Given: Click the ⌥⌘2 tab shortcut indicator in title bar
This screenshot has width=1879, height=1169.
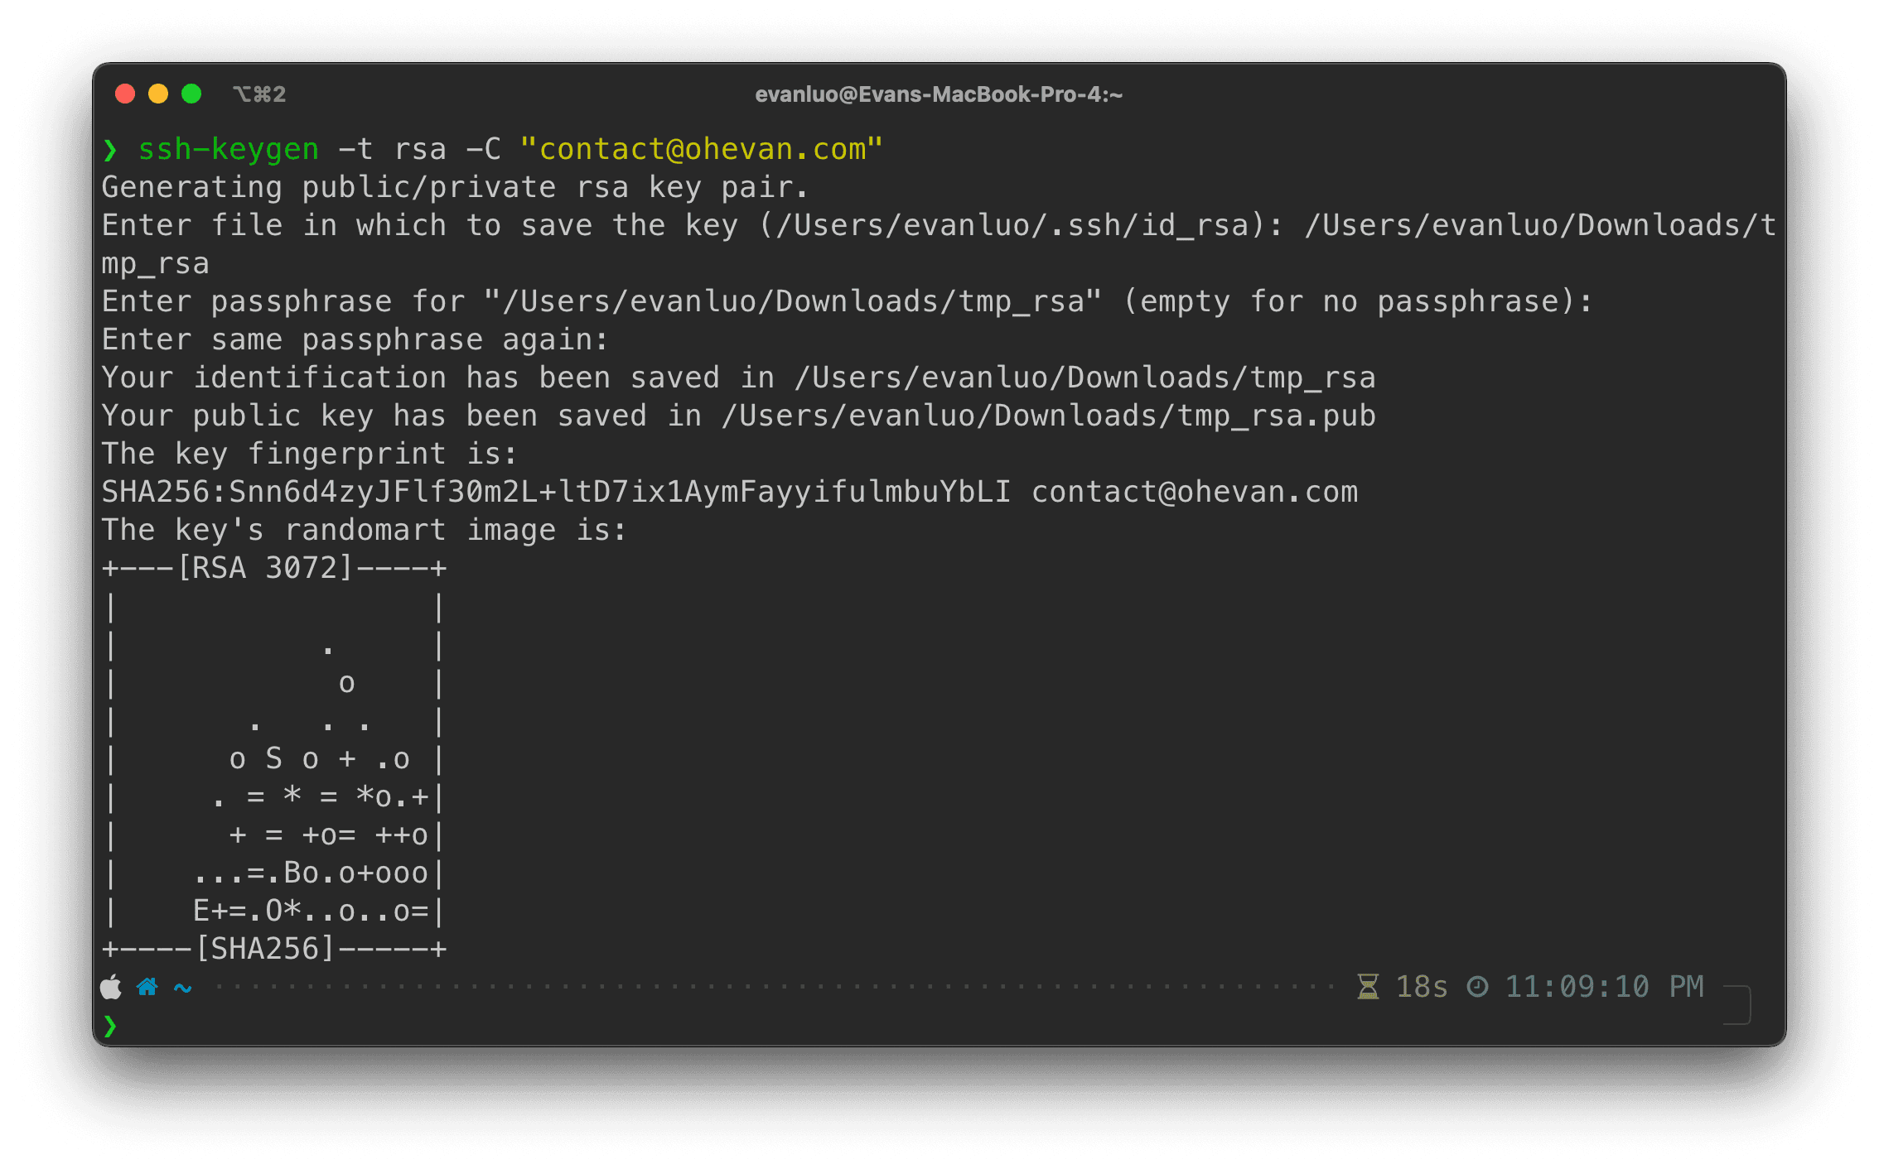Looking at the screenshot, I should 259,94.
